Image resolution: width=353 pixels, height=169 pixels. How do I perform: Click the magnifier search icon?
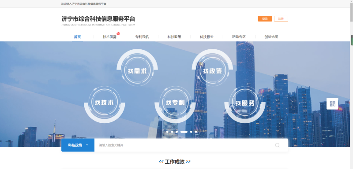coord(277,145)
